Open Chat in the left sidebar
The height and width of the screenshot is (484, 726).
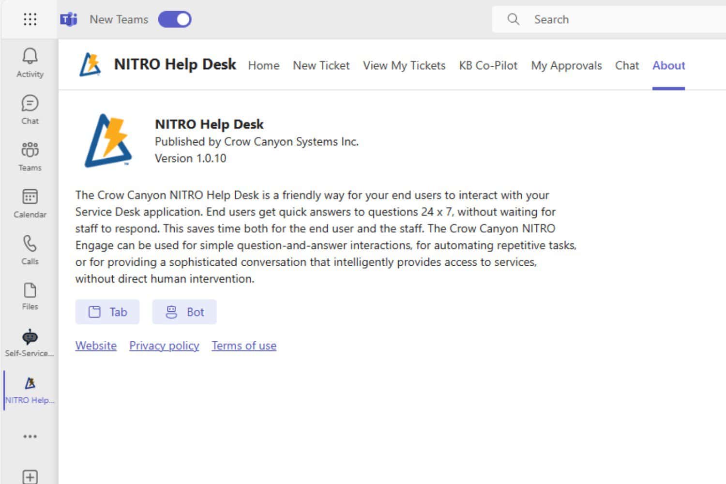[x=30, y=110]
